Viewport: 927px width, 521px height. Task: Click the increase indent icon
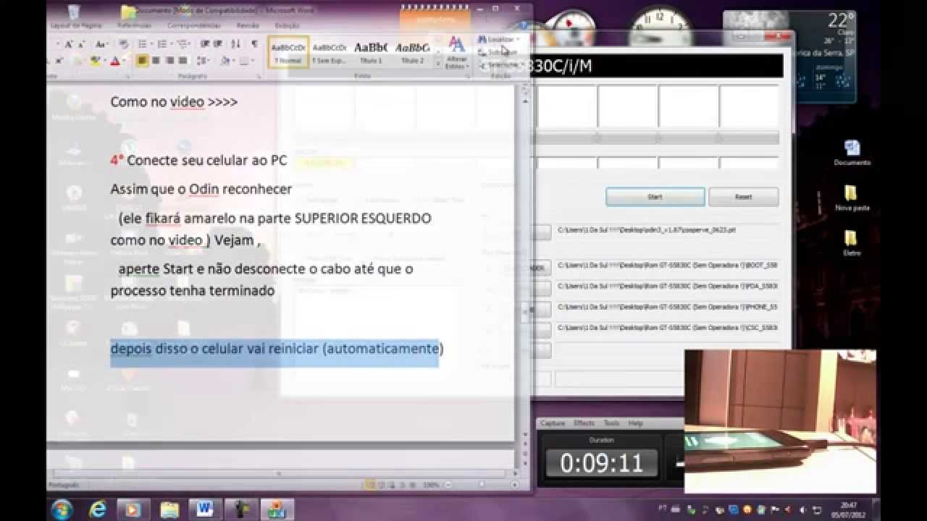(218, 43)
